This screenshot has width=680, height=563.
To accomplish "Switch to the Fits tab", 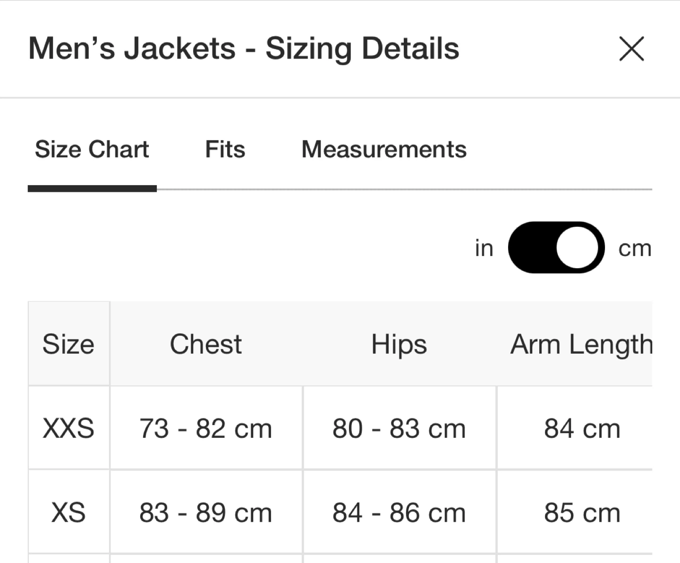I will click(225, 150).
